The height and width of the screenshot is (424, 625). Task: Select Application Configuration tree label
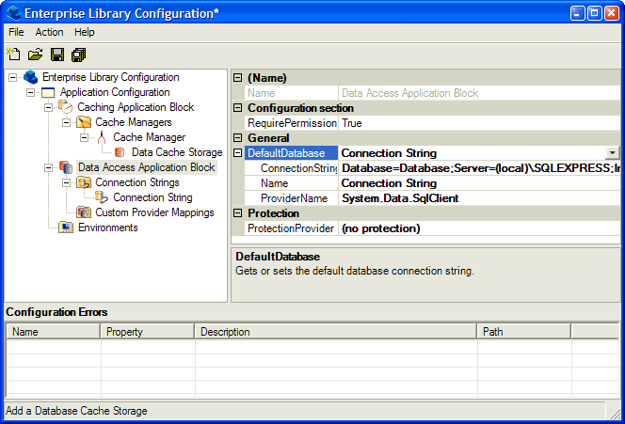(115, 92)
